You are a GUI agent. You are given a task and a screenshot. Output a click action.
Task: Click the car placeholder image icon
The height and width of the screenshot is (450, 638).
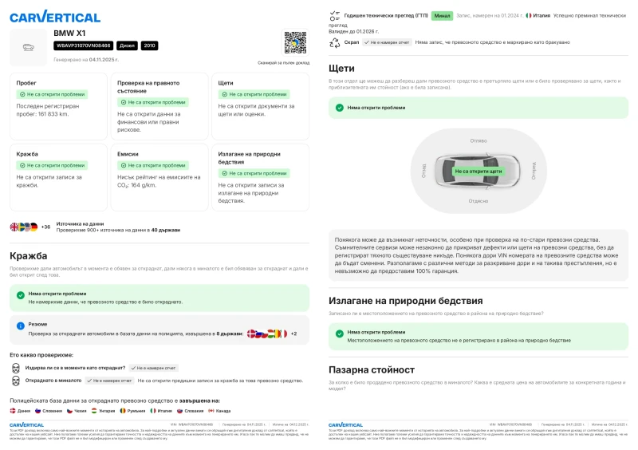(x=28, y=48)
